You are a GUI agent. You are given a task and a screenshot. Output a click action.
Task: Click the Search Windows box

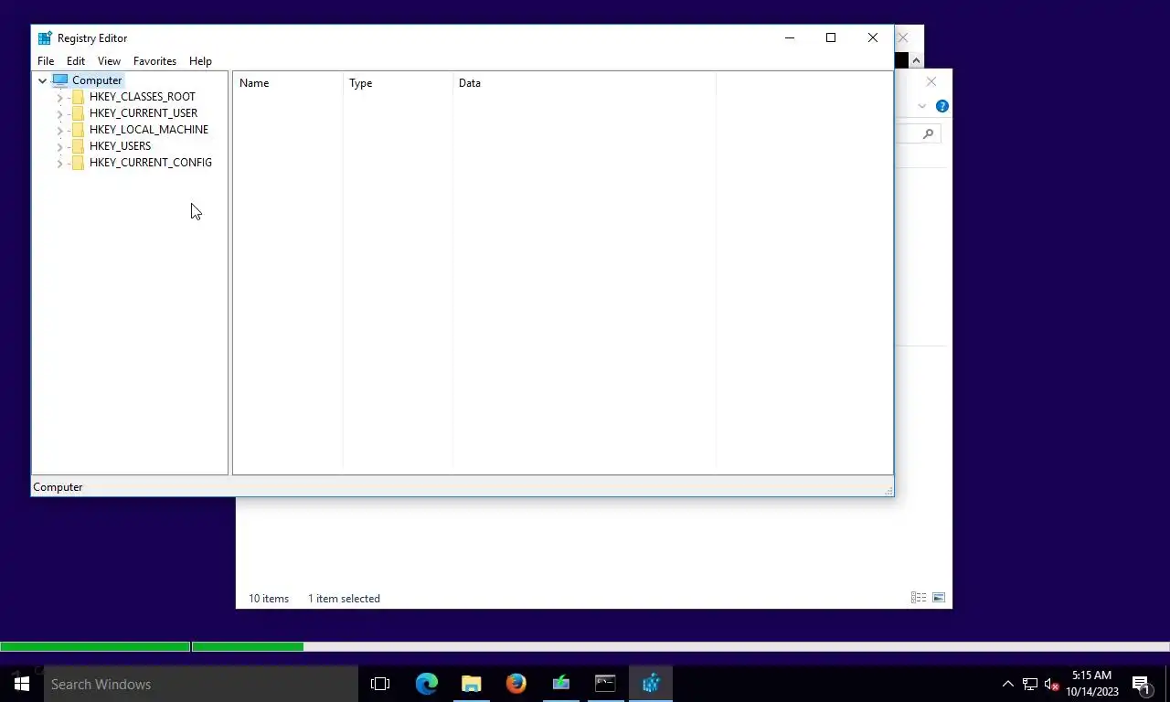[201, 684]
